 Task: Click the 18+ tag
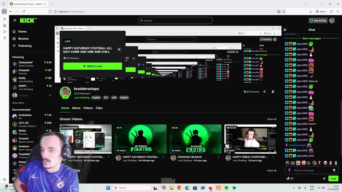[x=106, y=98]
